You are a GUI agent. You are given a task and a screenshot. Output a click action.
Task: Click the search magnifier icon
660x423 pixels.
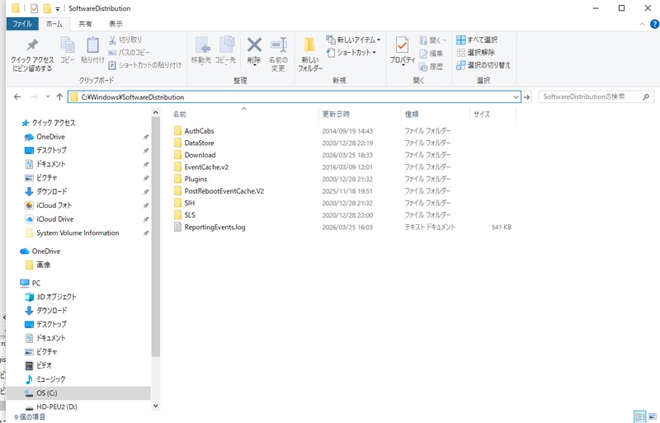click(646, 96)
